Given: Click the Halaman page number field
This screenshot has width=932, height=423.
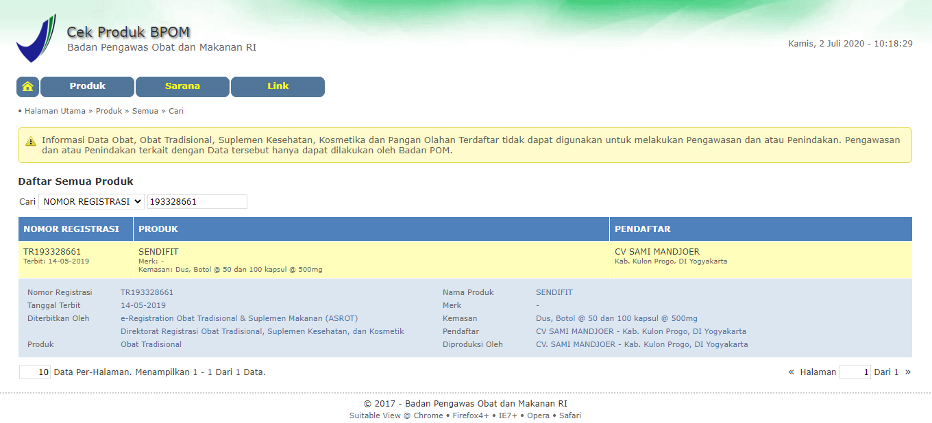Looking at the screenshot, I should pyautogui.click(x=855, y=372).
